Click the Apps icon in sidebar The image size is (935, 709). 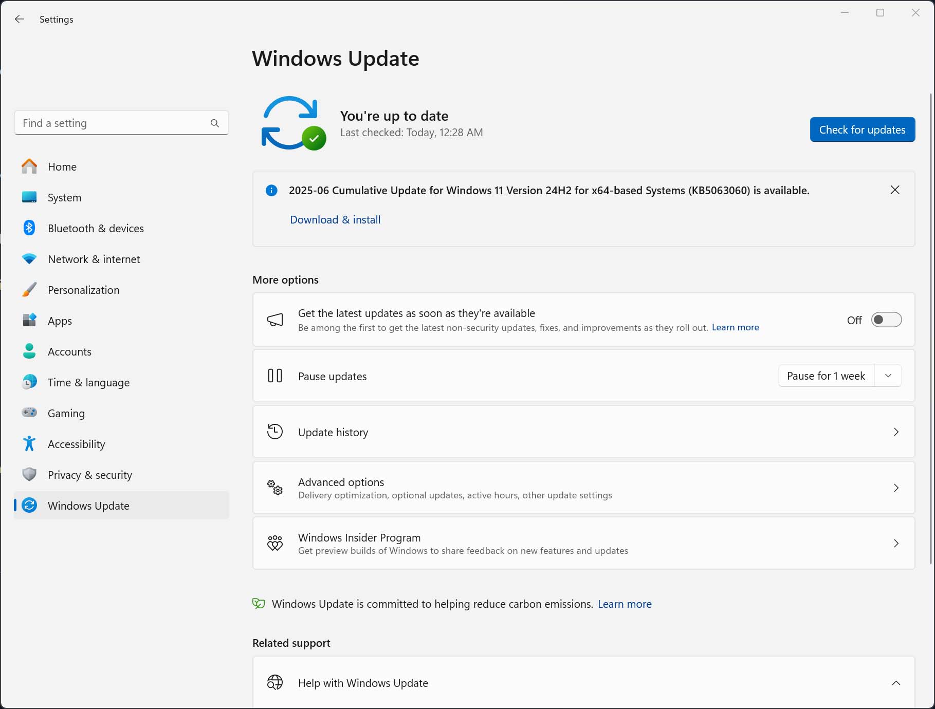coord(29,321)
